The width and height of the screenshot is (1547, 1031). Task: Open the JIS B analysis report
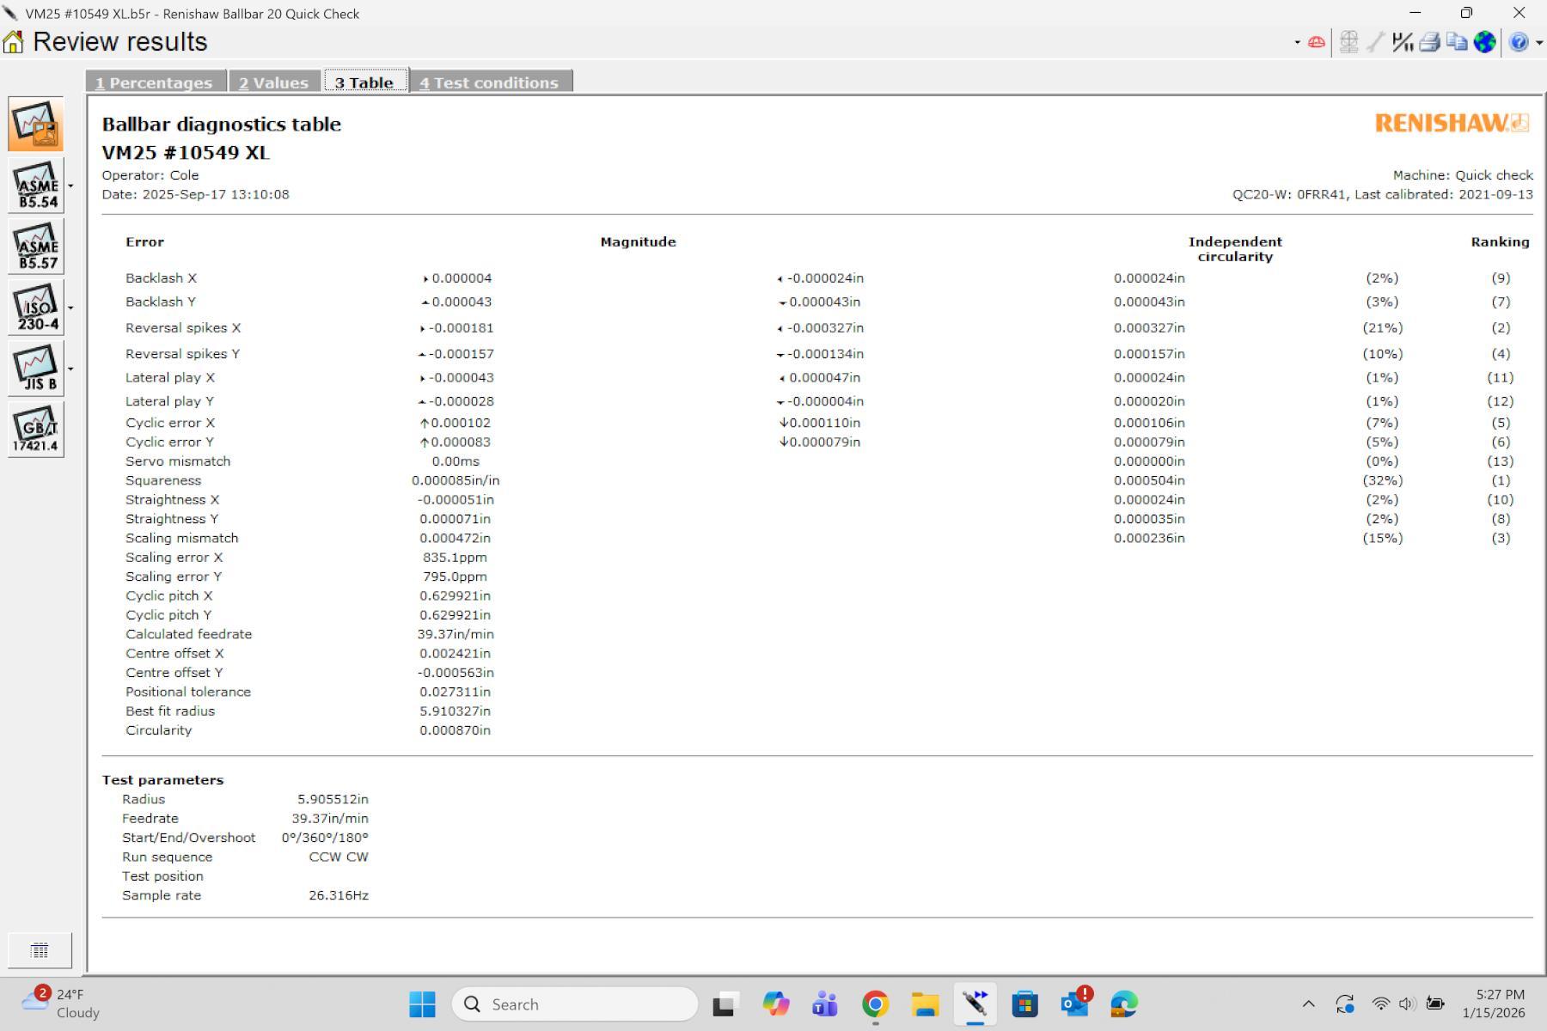(36, 369)
